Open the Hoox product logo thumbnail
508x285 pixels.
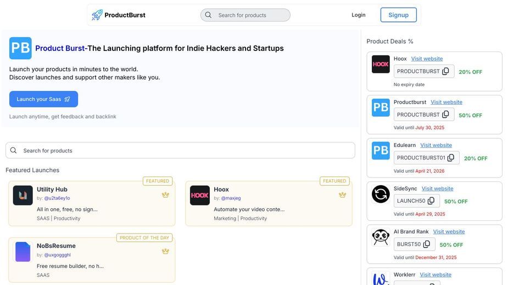(x=199, y=195)
